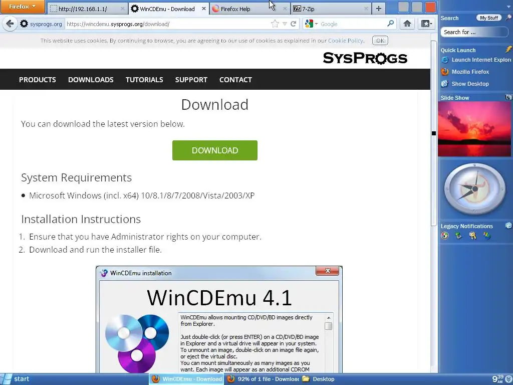Click the taskbar clock showing 9:39
Image resolution: width=513 pixels, height=385 pixels.
[497, 379]
